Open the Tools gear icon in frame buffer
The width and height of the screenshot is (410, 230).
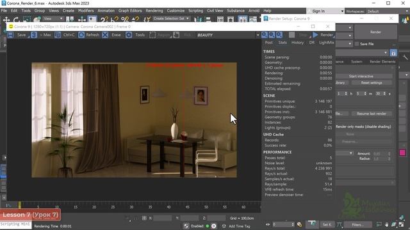click(x=129, y=35)
